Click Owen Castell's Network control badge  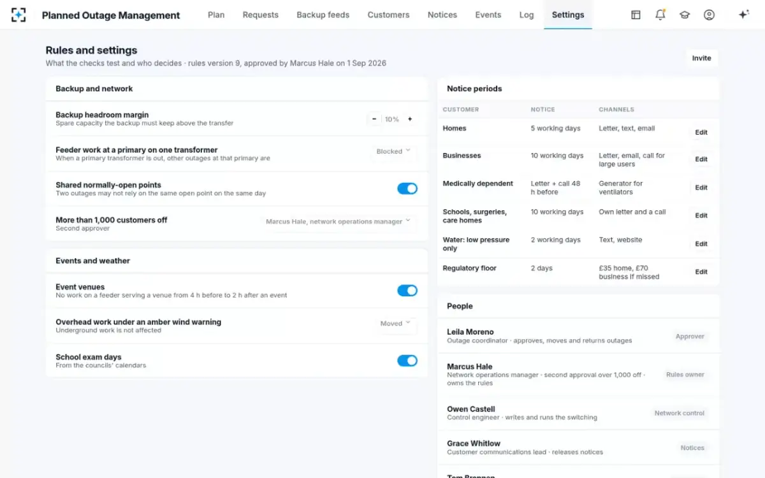(x=680, y=413)
